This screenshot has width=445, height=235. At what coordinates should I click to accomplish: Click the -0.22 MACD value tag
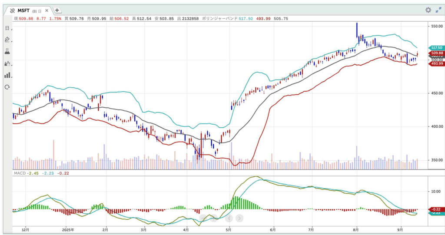436,209
